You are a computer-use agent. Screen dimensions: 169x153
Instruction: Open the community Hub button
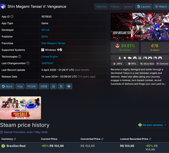click(20, 86)
